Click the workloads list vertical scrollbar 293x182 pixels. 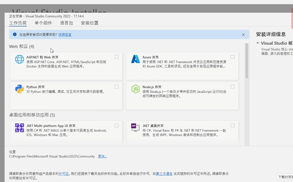click(247, 61)
